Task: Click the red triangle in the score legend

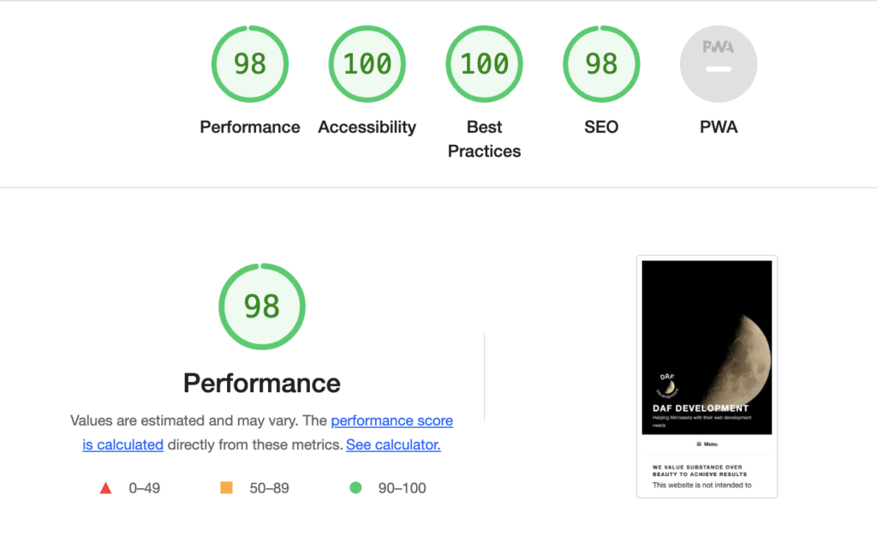Action: [x=105, y=487]
